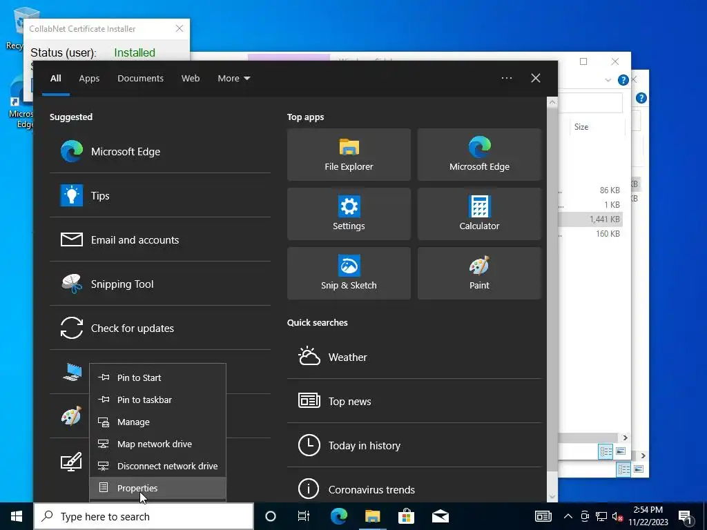Open Microsoft Edge from the Suggested list
This screenshot has height=530, width=707.
tap(160, 151)
